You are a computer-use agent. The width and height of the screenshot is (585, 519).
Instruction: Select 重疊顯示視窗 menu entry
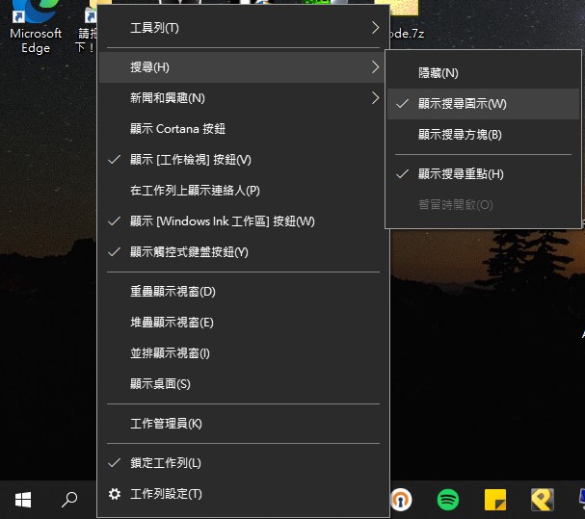[173, 291]
